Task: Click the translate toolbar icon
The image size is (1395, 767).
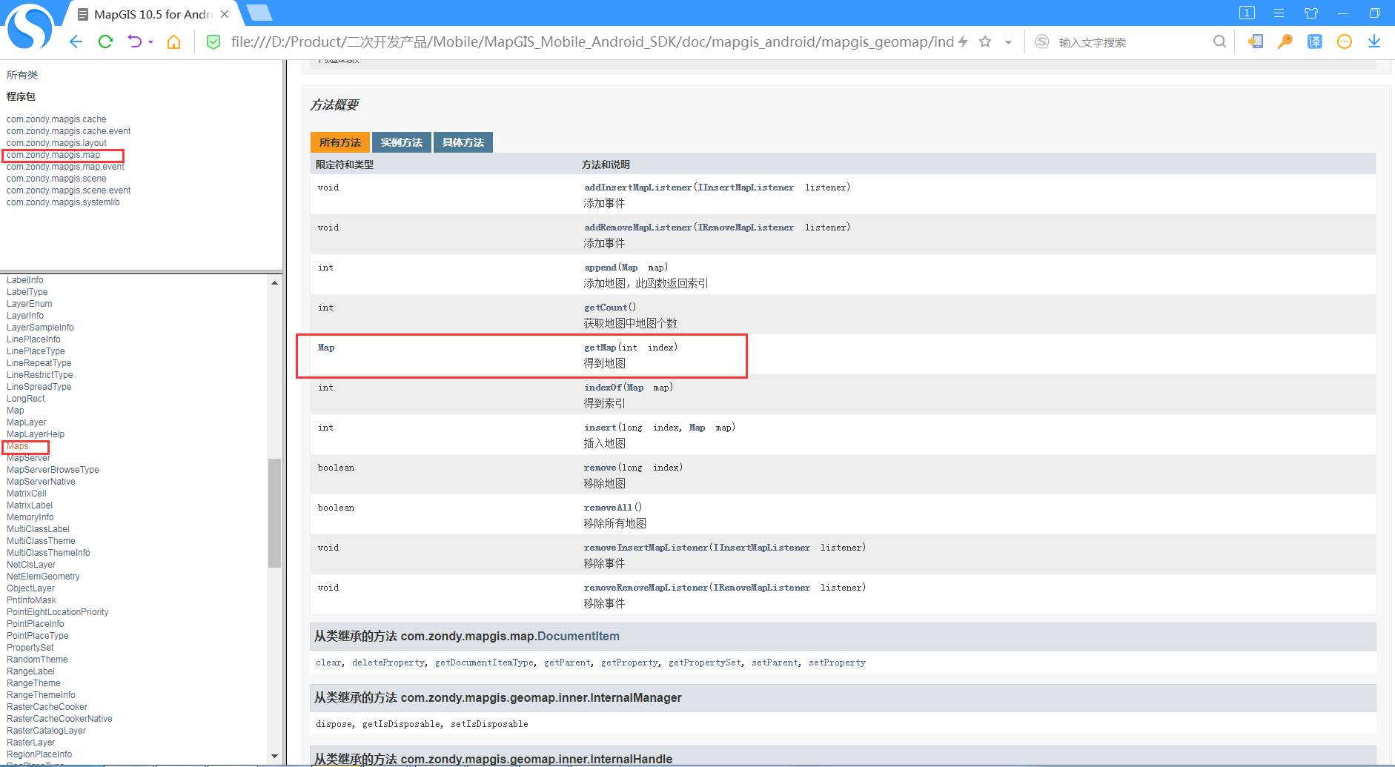Action: coord(1314,41)
